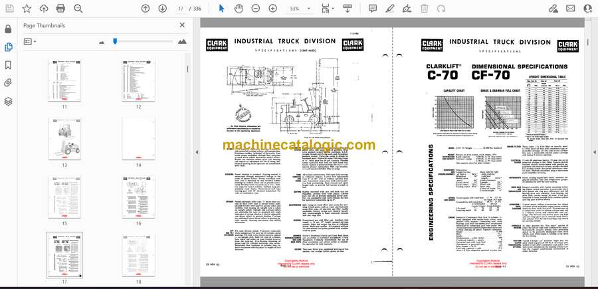Image resolution: width=598 pixels, height=289 pixels.
Task: Click the Save file icon
Action: 9,9
